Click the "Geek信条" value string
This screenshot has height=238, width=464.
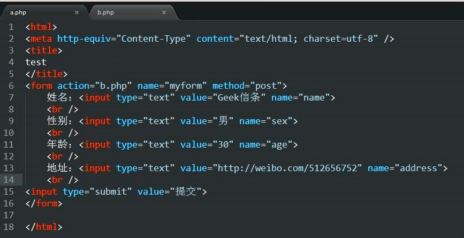click(x=239, y=97)
